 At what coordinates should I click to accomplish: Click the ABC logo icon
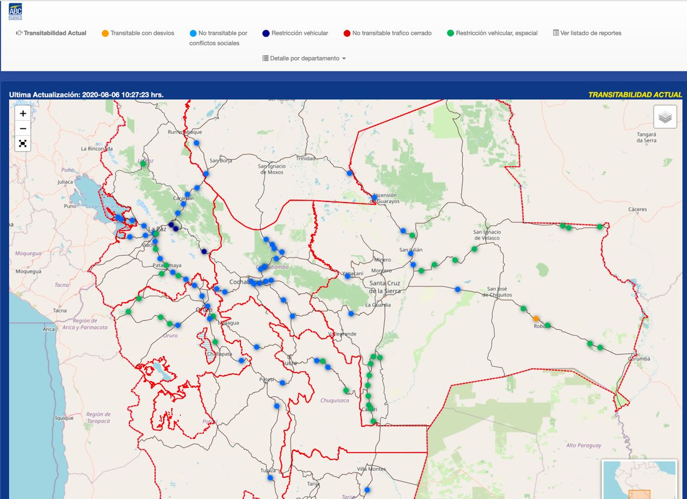[x=15, y=12]
